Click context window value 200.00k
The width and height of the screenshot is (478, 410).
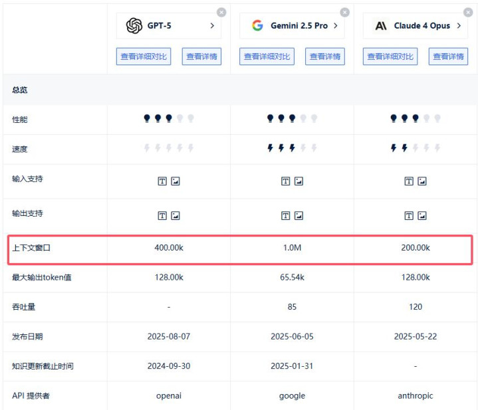coord(416,248)
